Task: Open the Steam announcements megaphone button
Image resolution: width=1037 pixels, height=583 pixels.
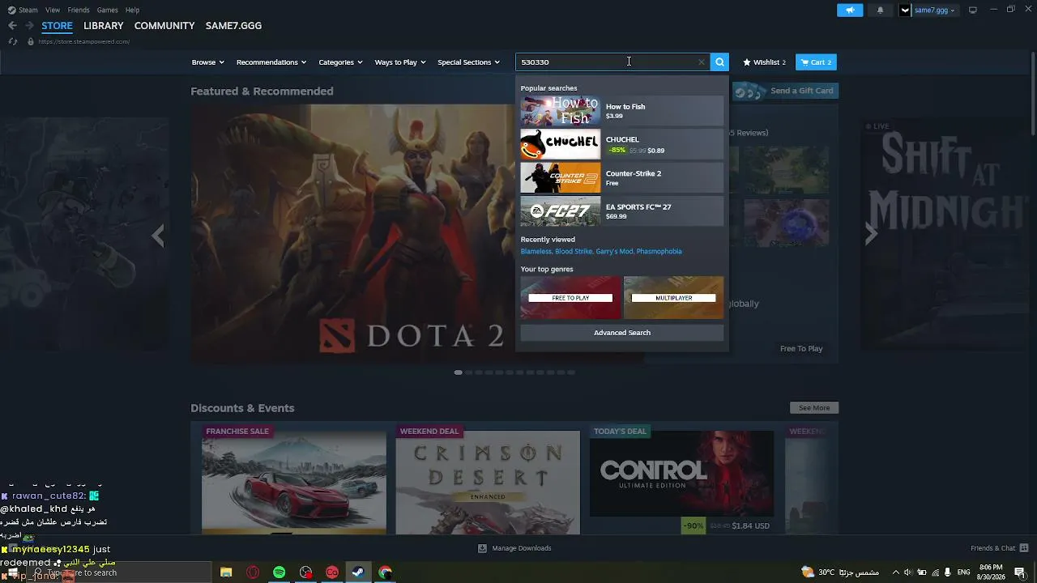Action: click(x=850, y=11)
